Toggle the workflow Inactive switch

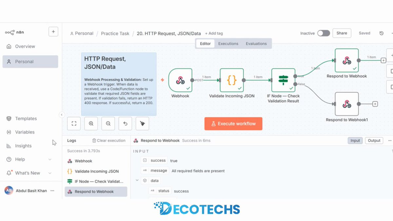tap(324, 33)
